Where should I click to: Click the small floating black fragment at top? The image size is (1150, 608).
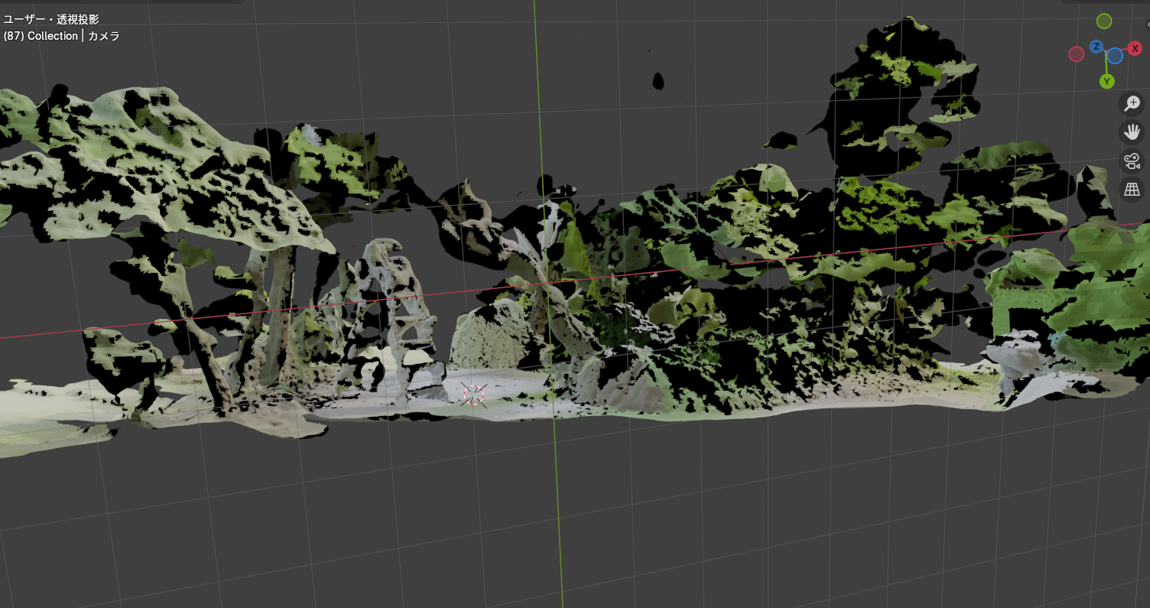658,80
